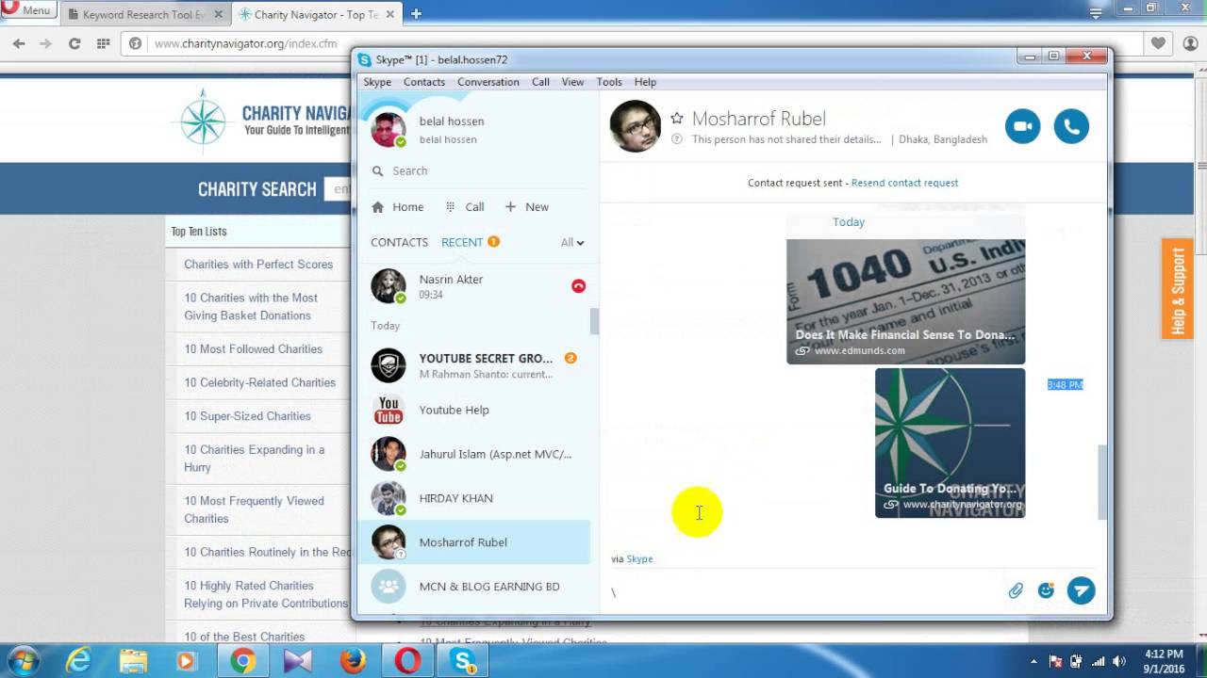Click the Help & Support side tab

click(1178, 288)
